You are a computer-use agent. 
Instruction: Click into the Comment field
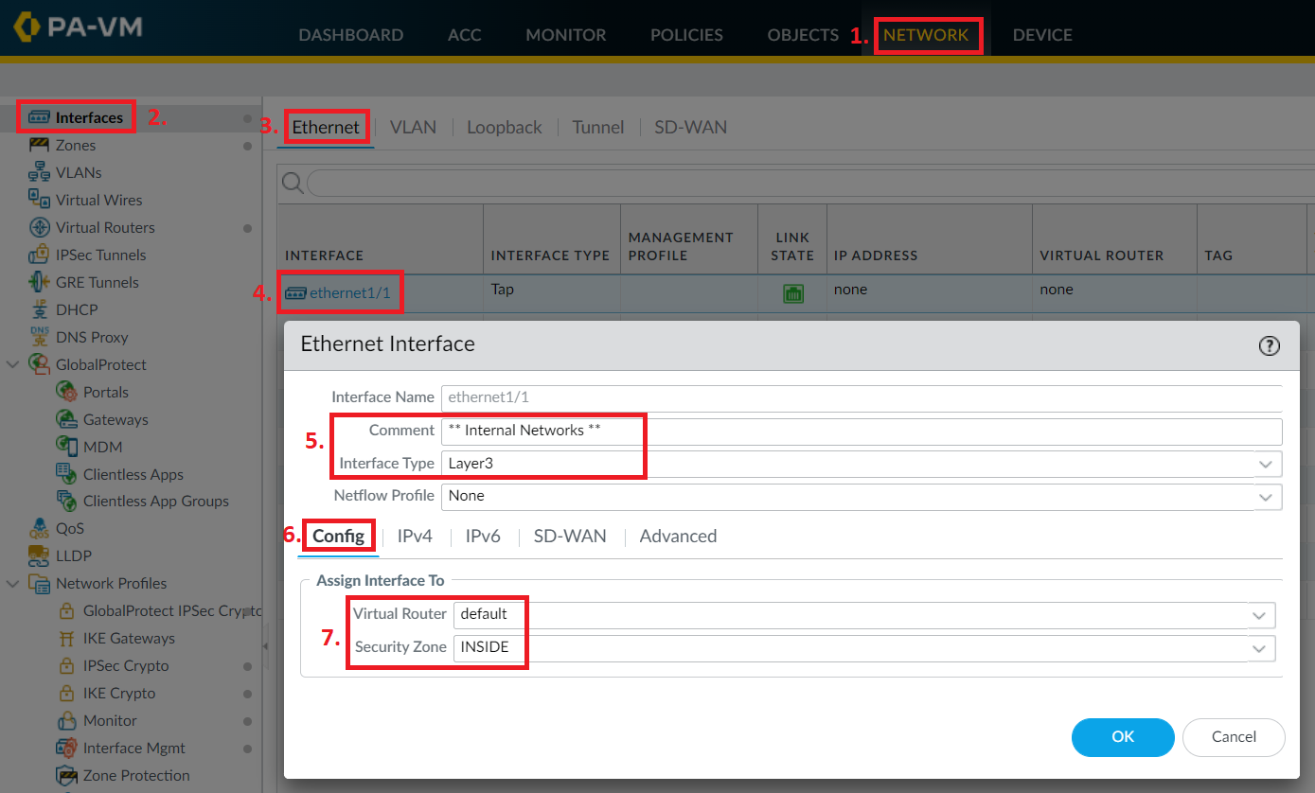coord(862,432)
